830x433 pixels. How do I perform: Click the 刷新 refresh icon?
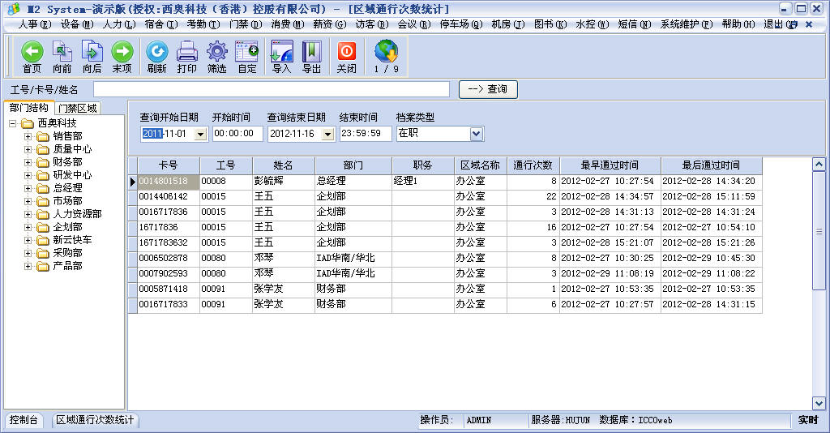[x=156, y=55]
